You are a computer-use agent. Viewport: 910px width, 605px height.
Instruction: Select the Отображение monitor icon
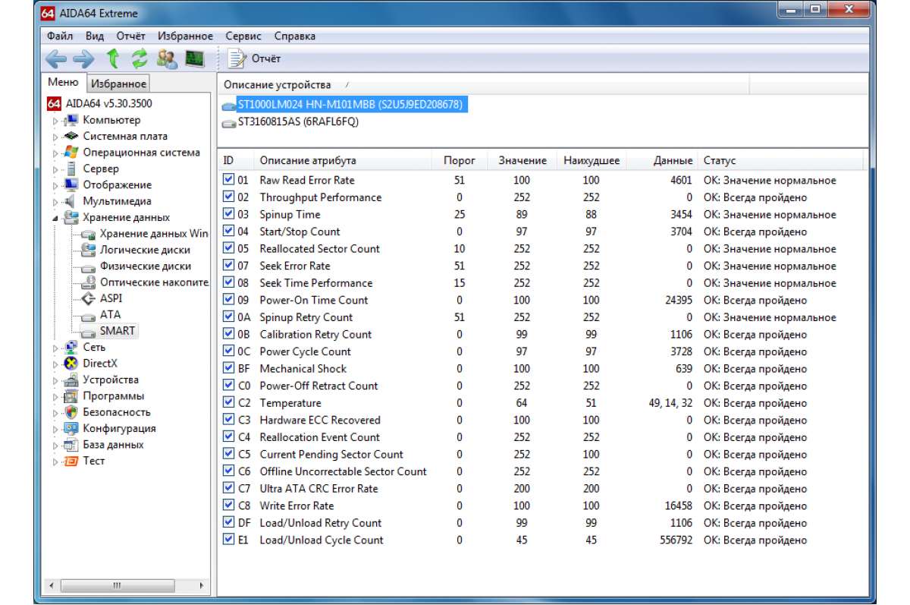point(71,184)
